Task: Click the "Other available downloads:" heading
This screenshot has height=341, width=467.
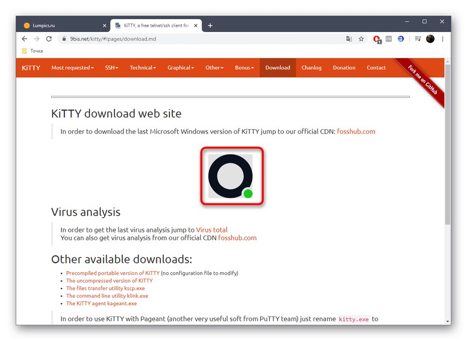Action: click(x=121, y=259)
